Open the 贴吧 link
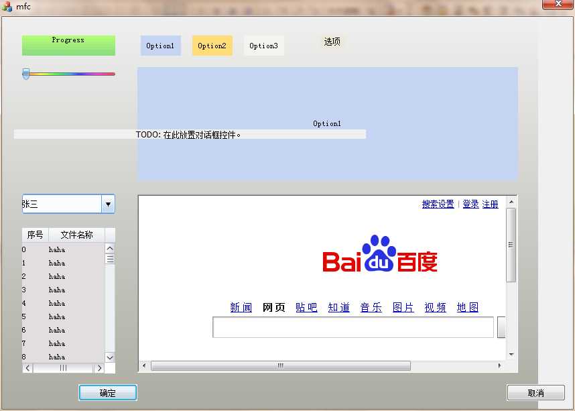 point(306,307)
